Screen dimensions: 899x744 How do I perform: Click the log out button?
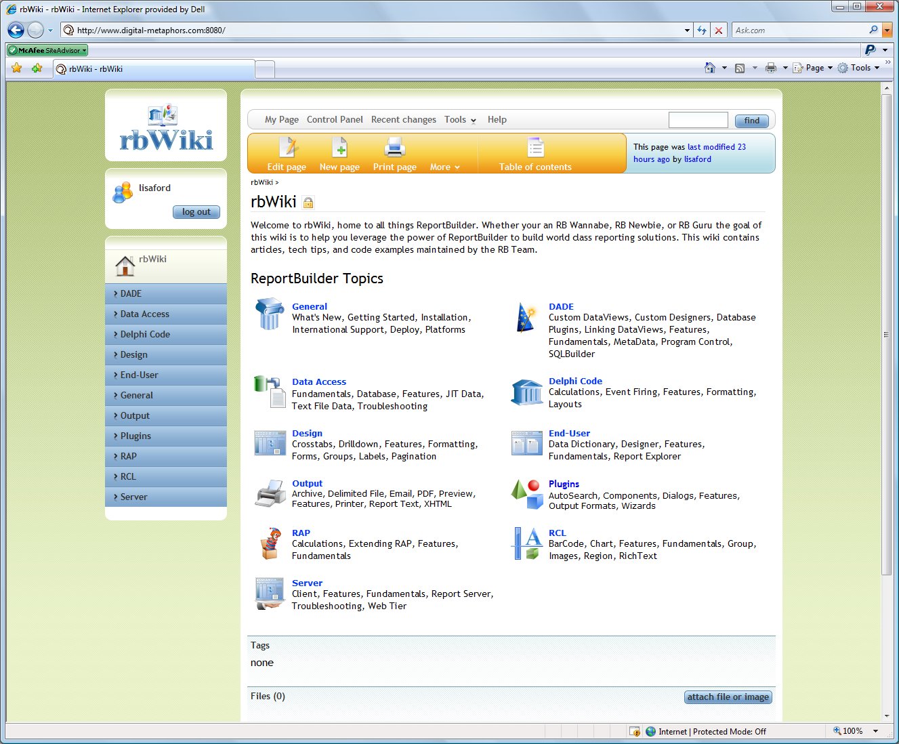point(196,212)
